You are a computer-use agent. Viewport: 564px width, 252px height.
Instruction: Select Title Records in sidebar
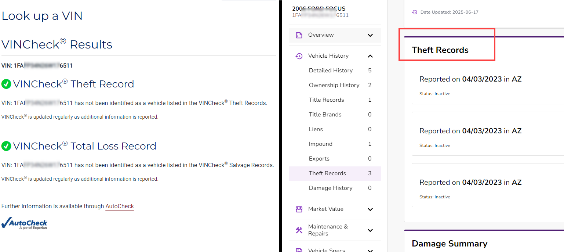click(335, 100)
